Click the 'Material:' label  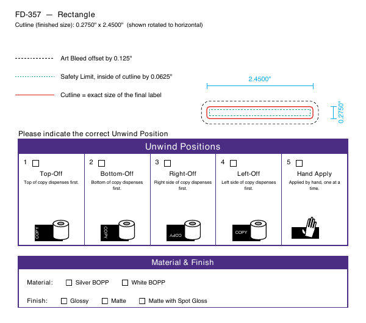point(40,283)
